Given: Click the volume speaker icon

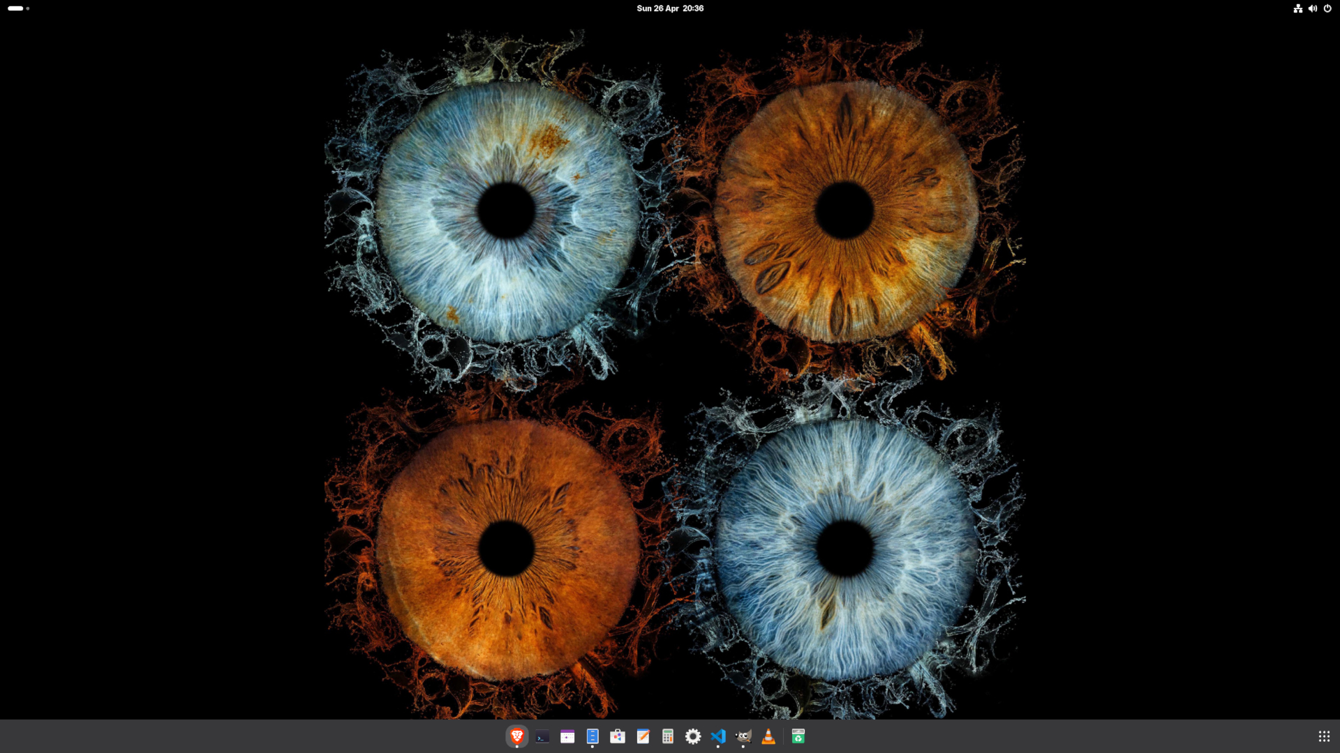Looking at the screenshot, I should pos(1313,8).
